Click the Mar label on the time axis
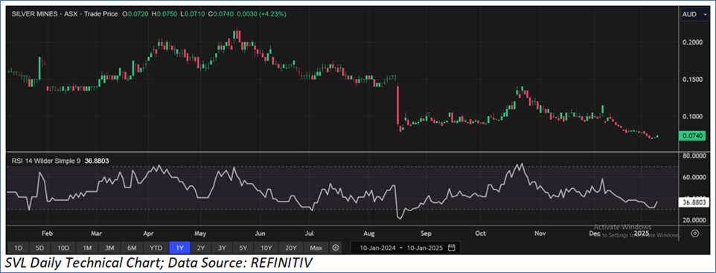Image resolution: width=716 pixels, height=273 pixels. click(96, 233)
